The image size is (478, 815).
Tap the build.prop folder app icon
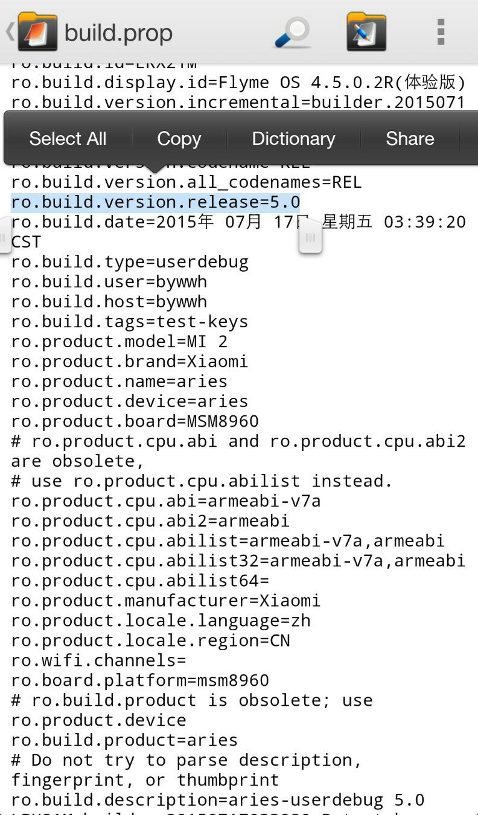37,32
